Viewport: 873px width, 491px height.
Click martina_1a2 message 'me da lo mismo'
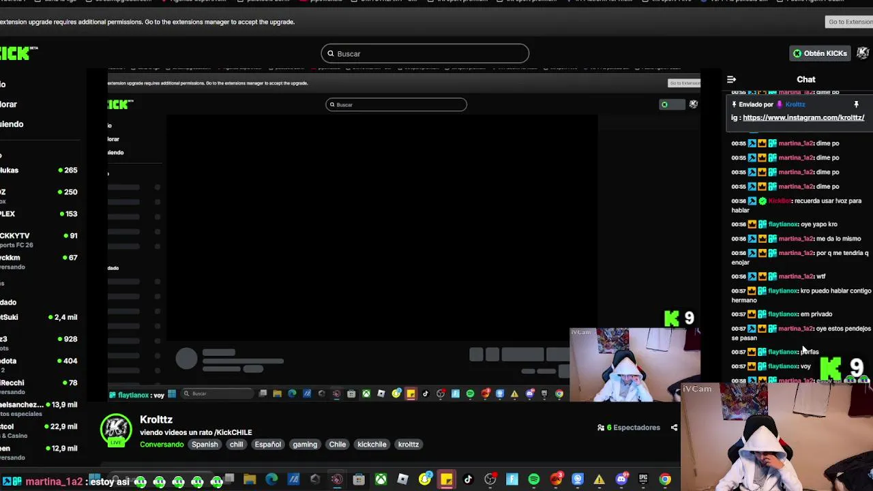point(796,239)
